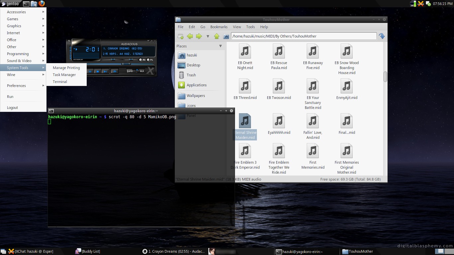
Task: Adjust the Audacious volume slider
Action: [x=113, y=60]
